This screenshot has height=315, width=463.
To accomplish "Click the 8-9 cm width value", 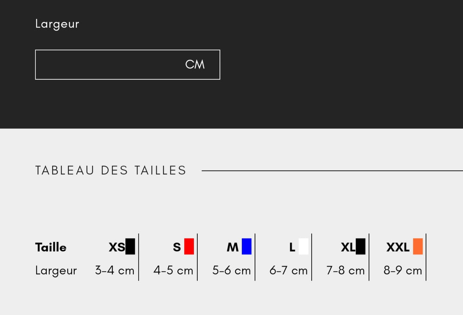I will tap(403, 270).
